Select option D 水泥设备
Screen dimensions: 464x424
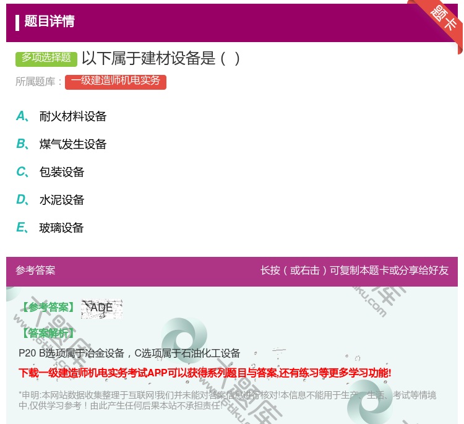[50, 200]
